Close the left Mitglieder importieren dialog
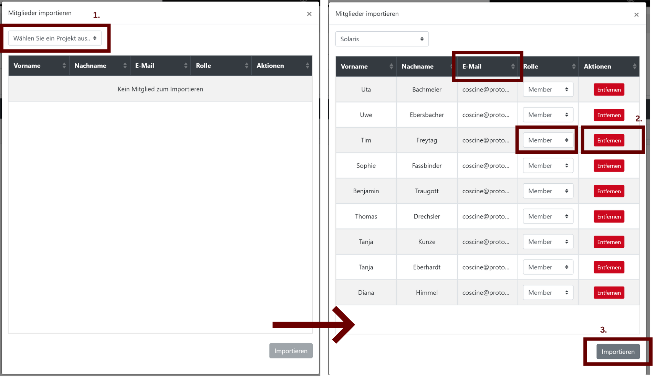The image size is (656, 377). click(x=309, y=14)
